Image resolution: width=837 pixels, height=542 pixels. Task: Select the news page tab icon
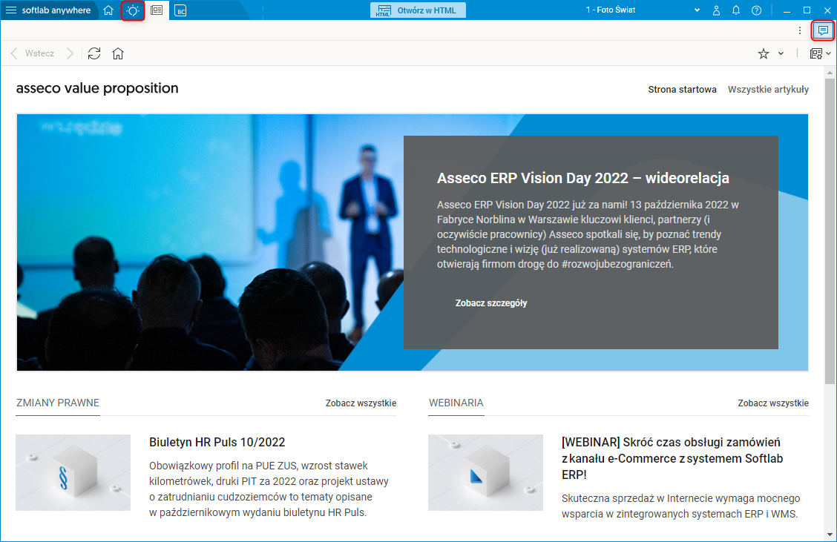157,10
